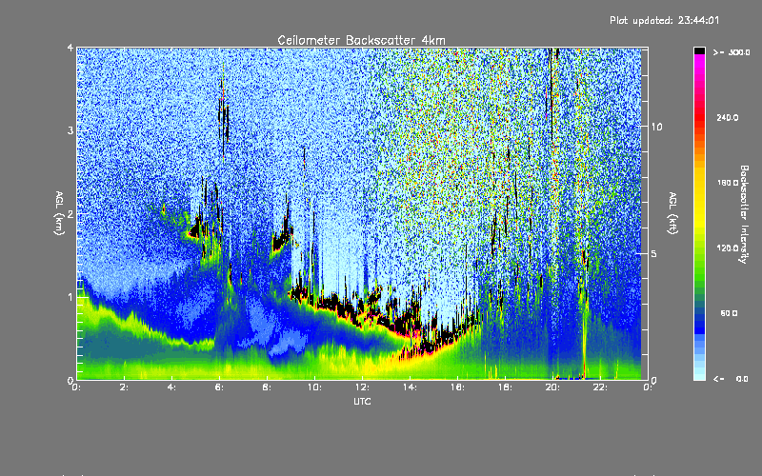Click the '6:' UTC tick label

(x=220, y=387)
